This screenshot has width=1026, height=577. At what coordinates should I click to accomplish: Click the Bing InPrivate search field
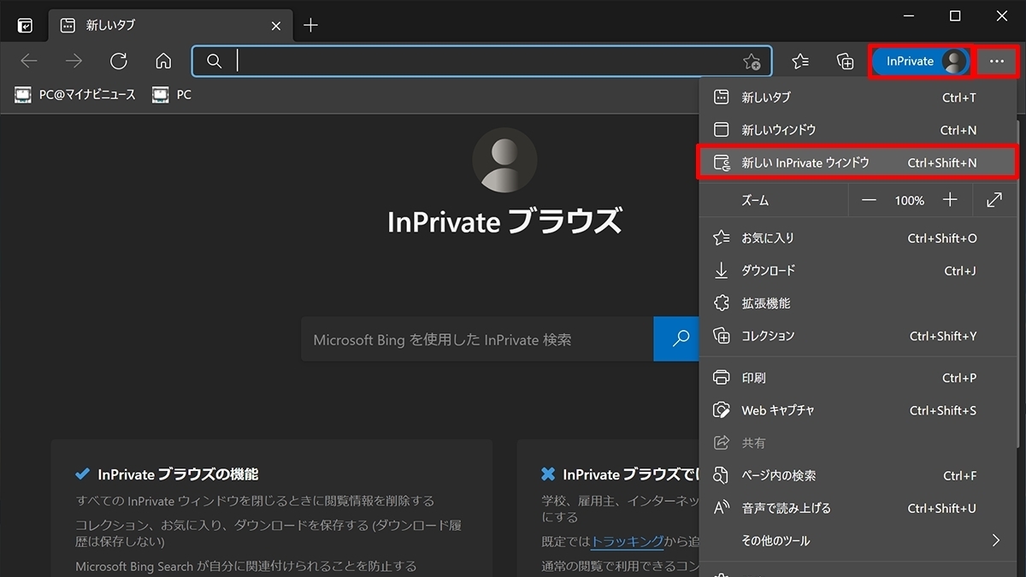(477, 339)
